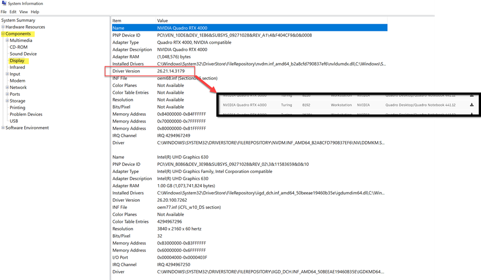This screenshot has height=280, width=481.
Task: Select Infrared in the tree
Action: point(17,67)
